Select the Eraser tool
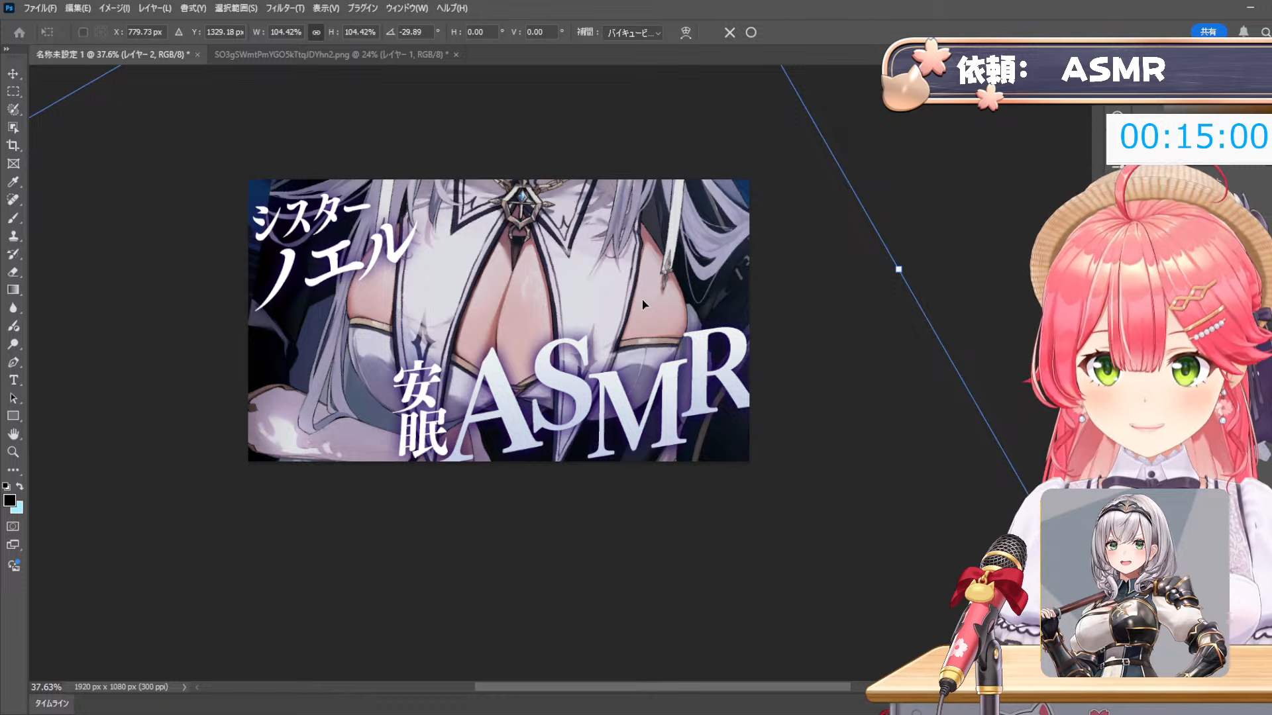Screen dimensions: 1272x715 [x=13, y=271]
